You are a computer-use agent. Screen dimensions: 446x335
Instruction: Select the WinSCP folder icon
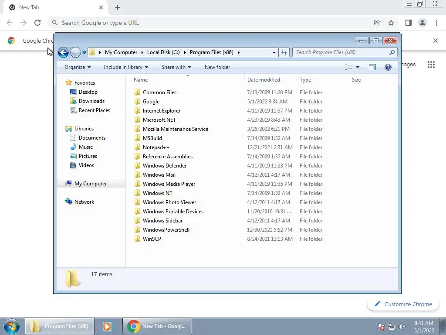pos(137,239)
